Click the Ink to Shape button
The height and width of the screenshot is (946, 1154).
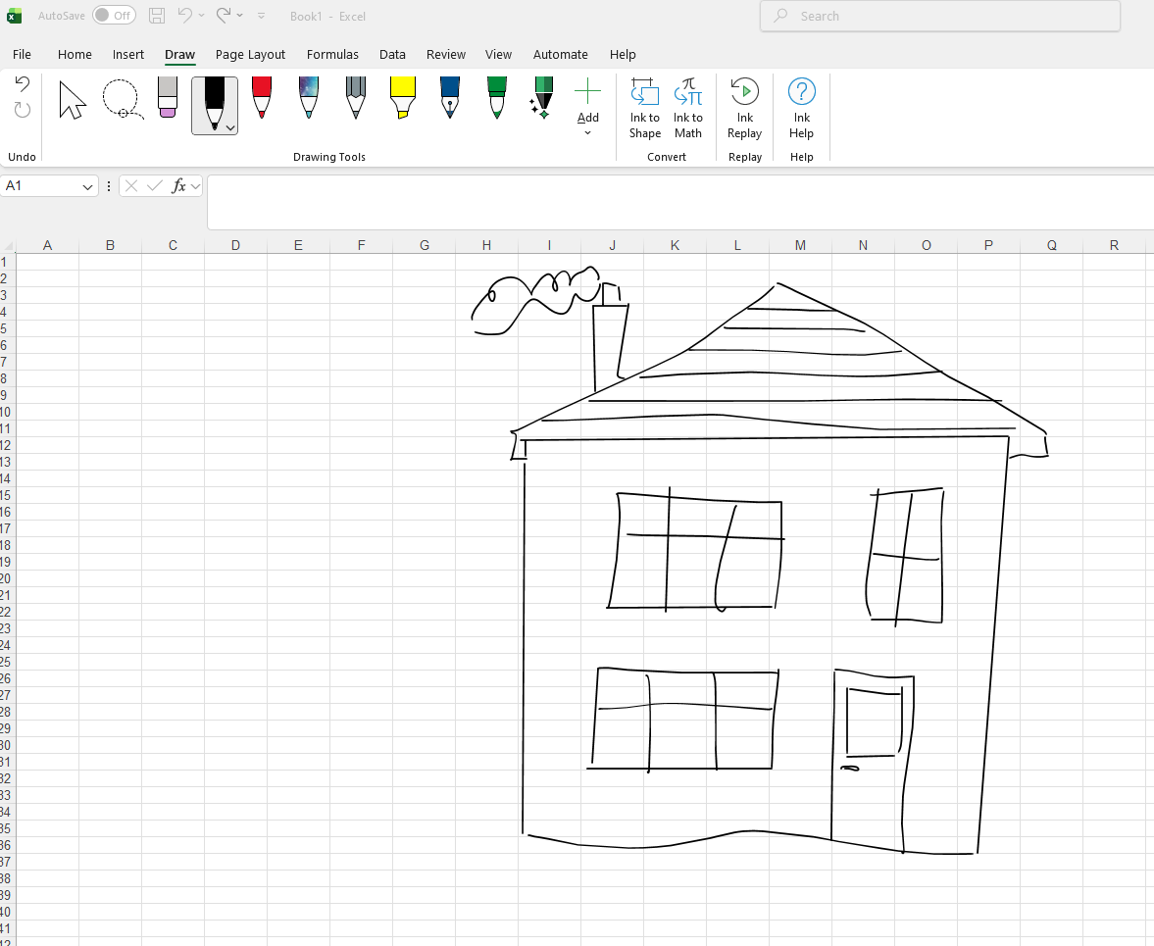[x=644, y=108]
